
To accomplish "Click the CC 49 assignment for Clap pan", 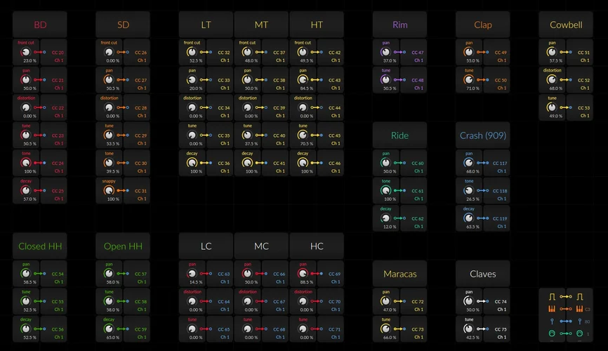I will click(501, 53).
